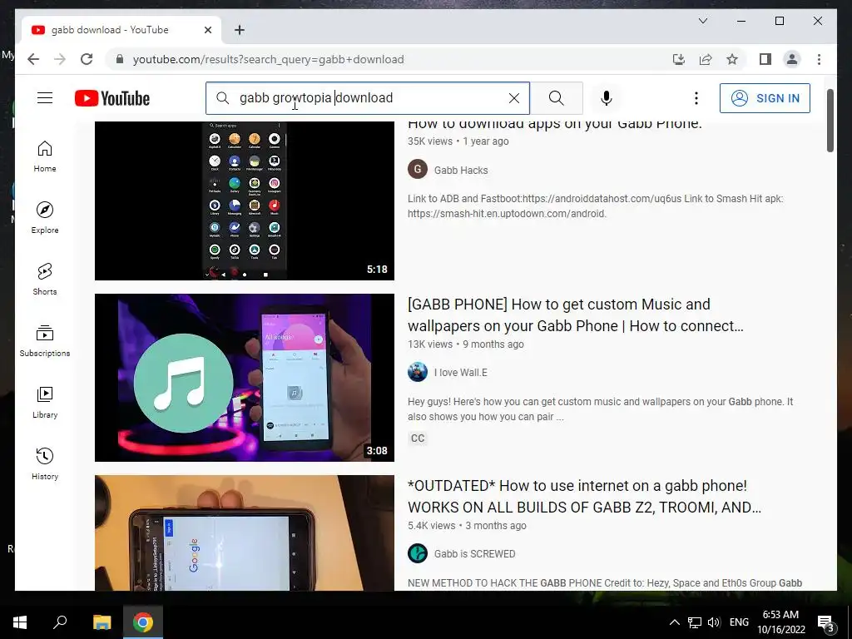View site info lock icon

[x=120, y=59]
